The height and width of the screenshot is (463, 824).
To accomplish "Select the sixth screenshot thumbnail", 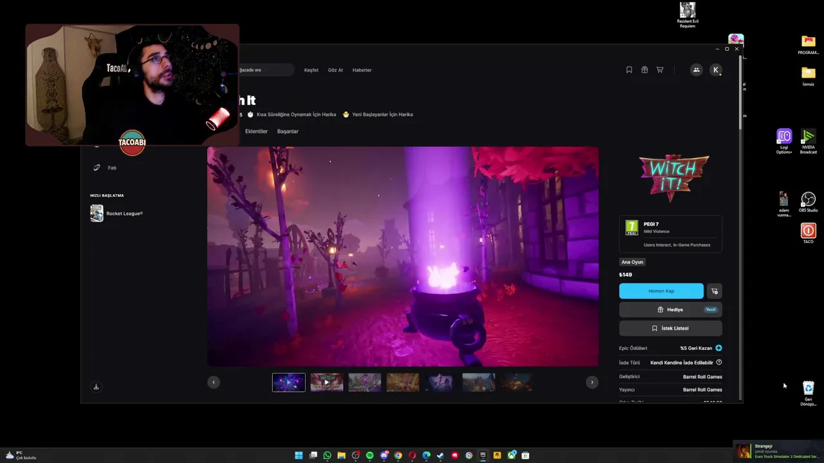I will tap(479, 383).
